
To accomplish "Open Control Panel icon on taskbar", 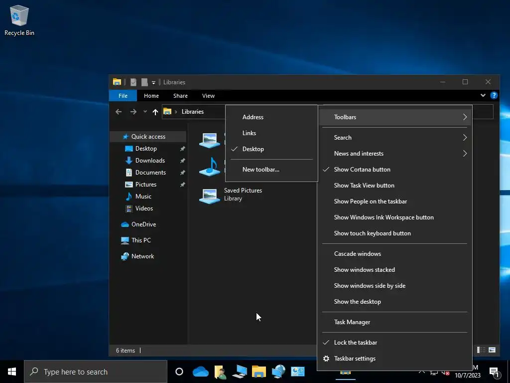I will coord(298,372).
